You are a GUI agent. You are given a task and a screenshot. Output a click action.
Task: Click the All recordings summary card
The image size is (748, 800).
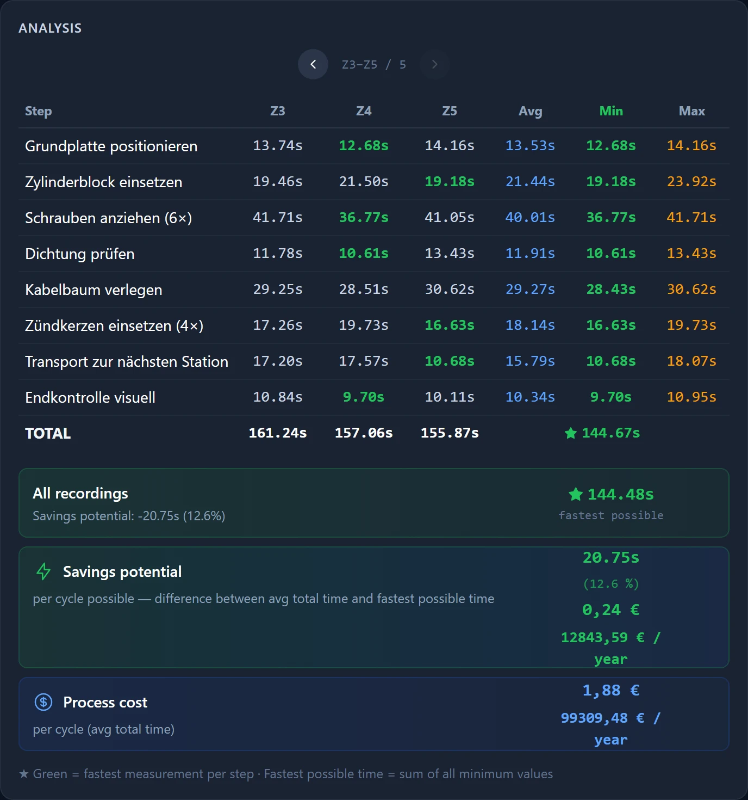(x=374, y=503)
